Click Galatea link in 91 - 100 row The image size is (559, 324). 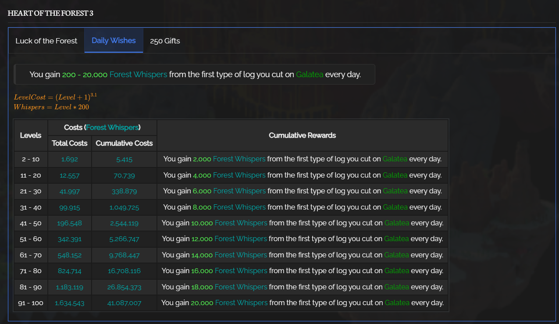click(x=397, y=303)
